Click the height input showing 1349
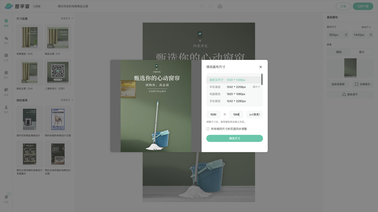378x212 pixels. (x=236, y=115)
